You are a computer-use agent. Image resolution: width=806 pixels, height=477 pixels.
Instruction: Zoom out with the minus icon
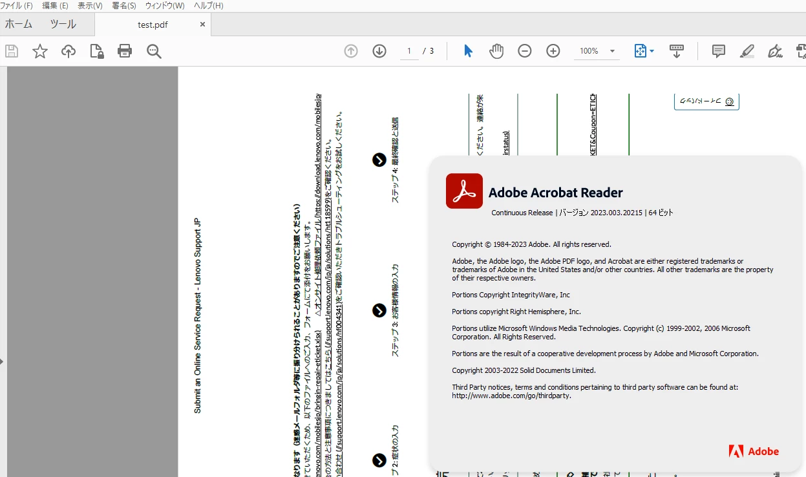525,51
